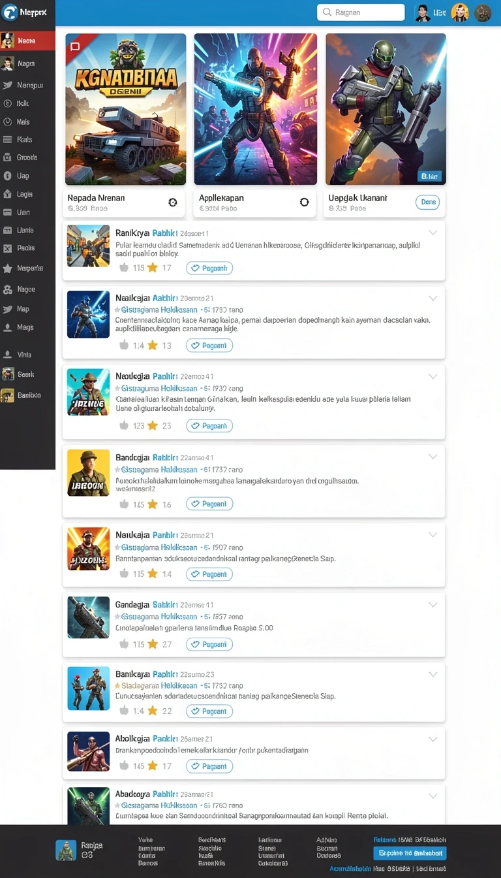Open the Map sidebar menu item
The width and height of the screenshot is (501, 878).
pos(27,309)
